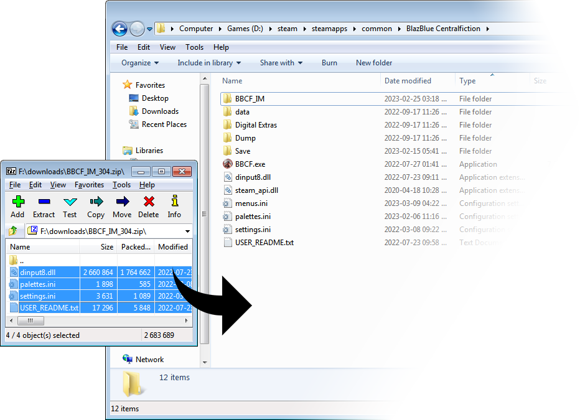Open Favorites in the navigation pane

[150, 85]
